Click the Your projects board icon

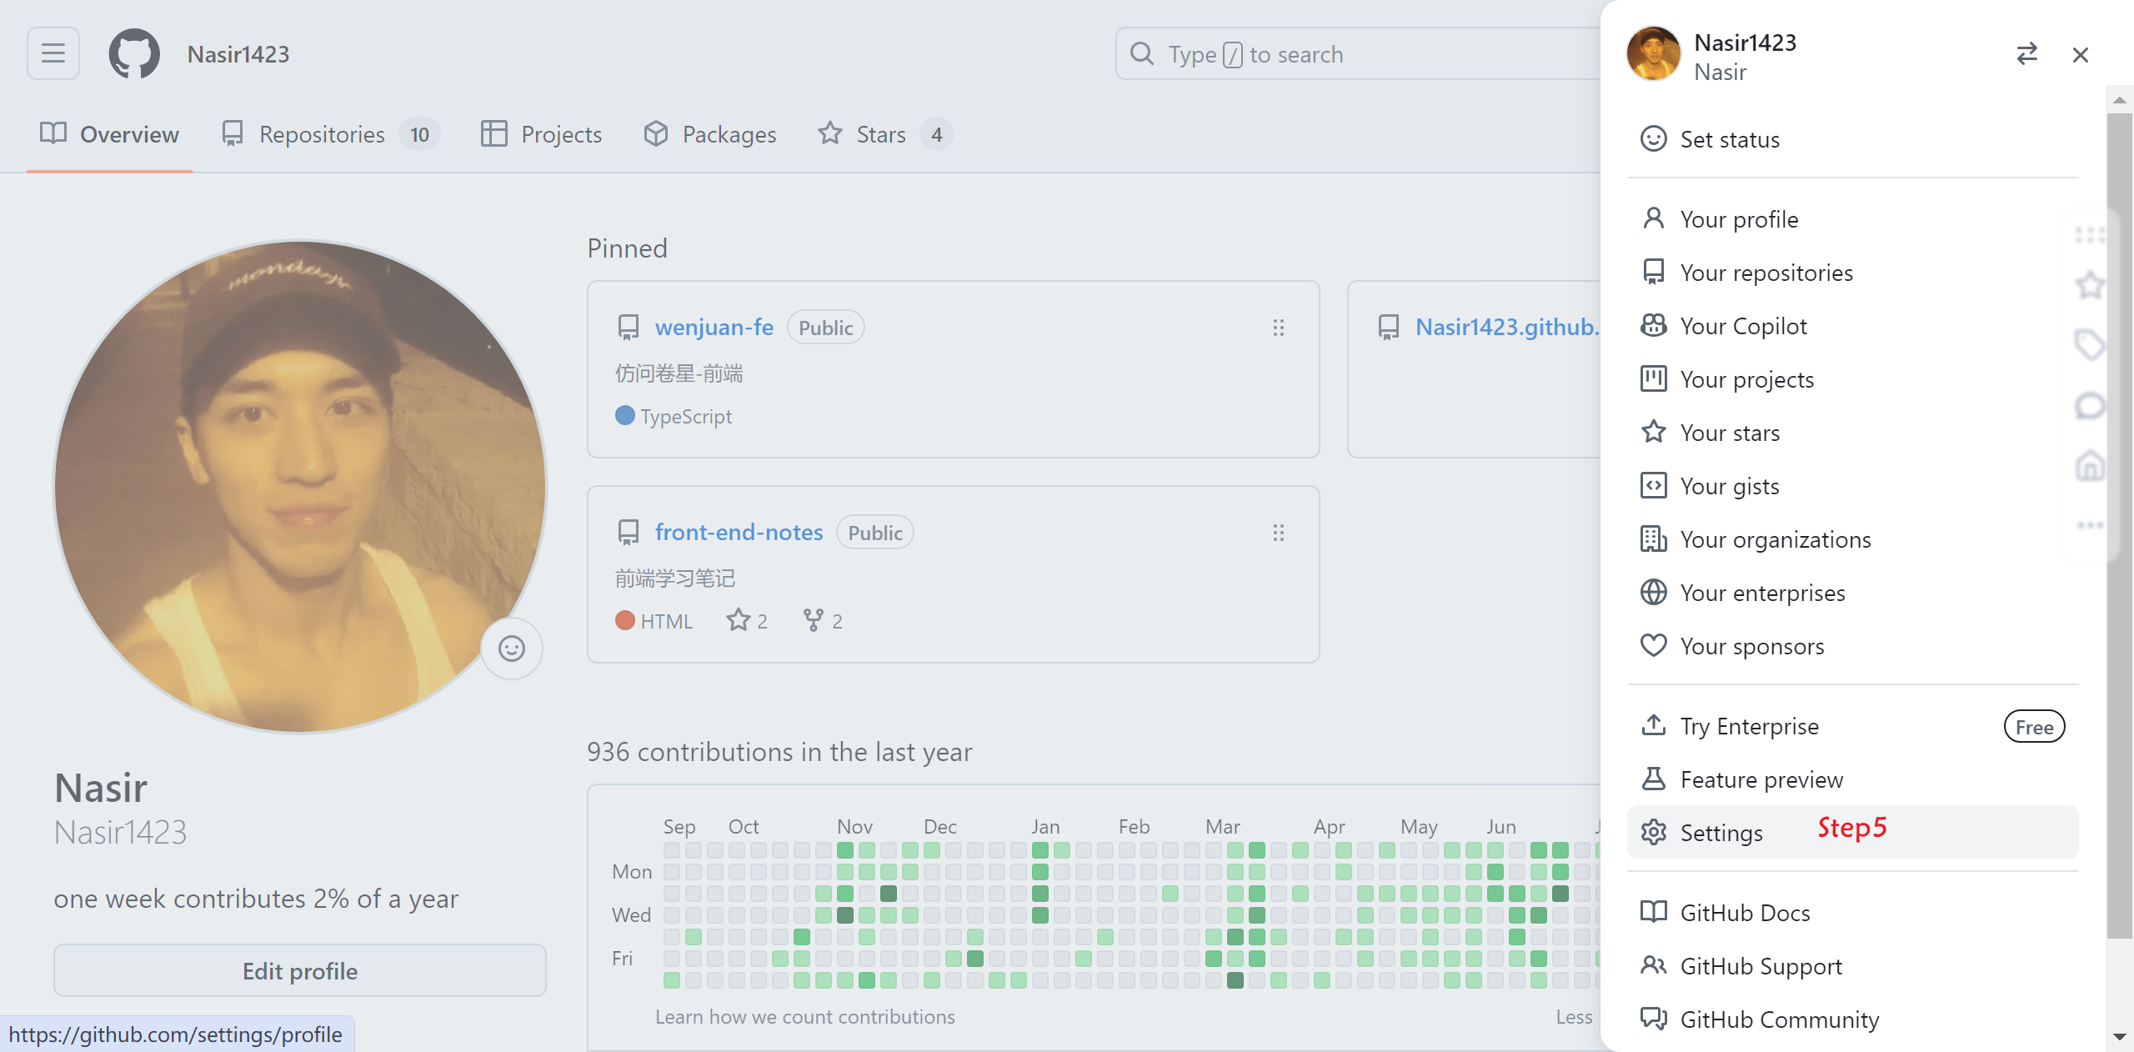pos(1654,378)
